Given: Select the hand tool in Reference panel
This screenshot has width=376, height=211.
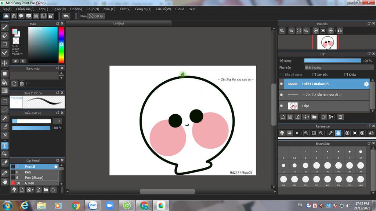Looking at the screenshot, I should (338, 133).
